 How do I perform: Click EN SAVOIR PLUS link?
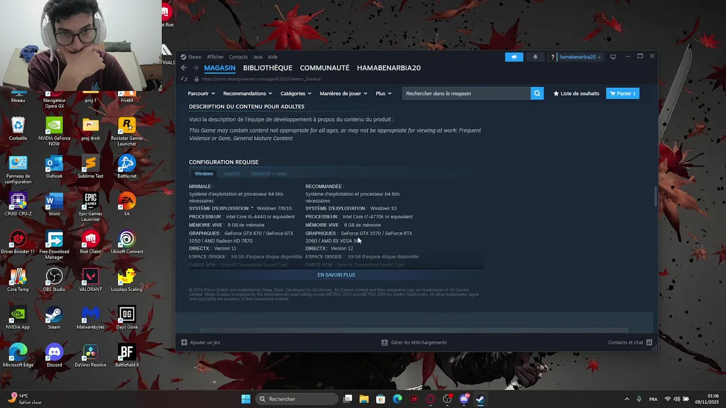pyautogui.click(x=336, y=275)
